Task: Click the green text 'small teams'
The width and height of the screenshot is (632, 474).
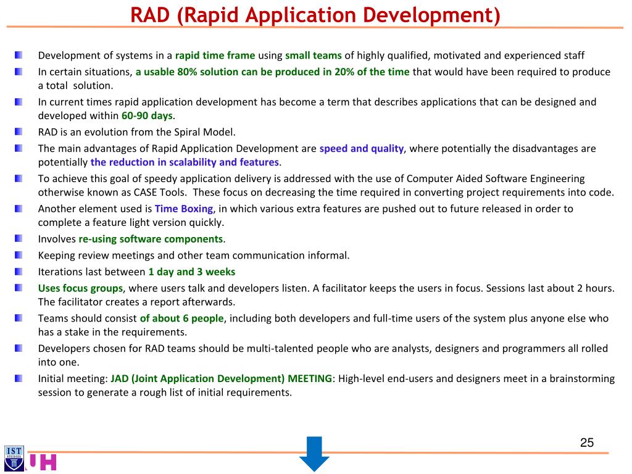Action: 313,55
